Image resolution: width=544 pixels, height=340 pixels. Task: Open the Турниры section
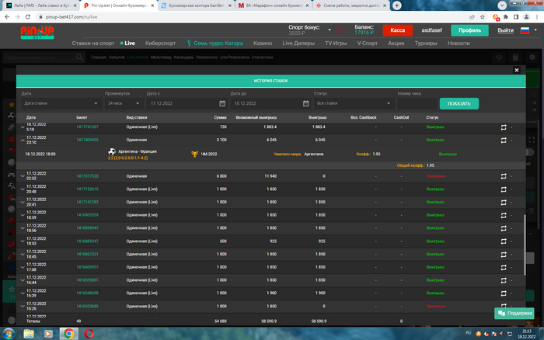[426, 43]
